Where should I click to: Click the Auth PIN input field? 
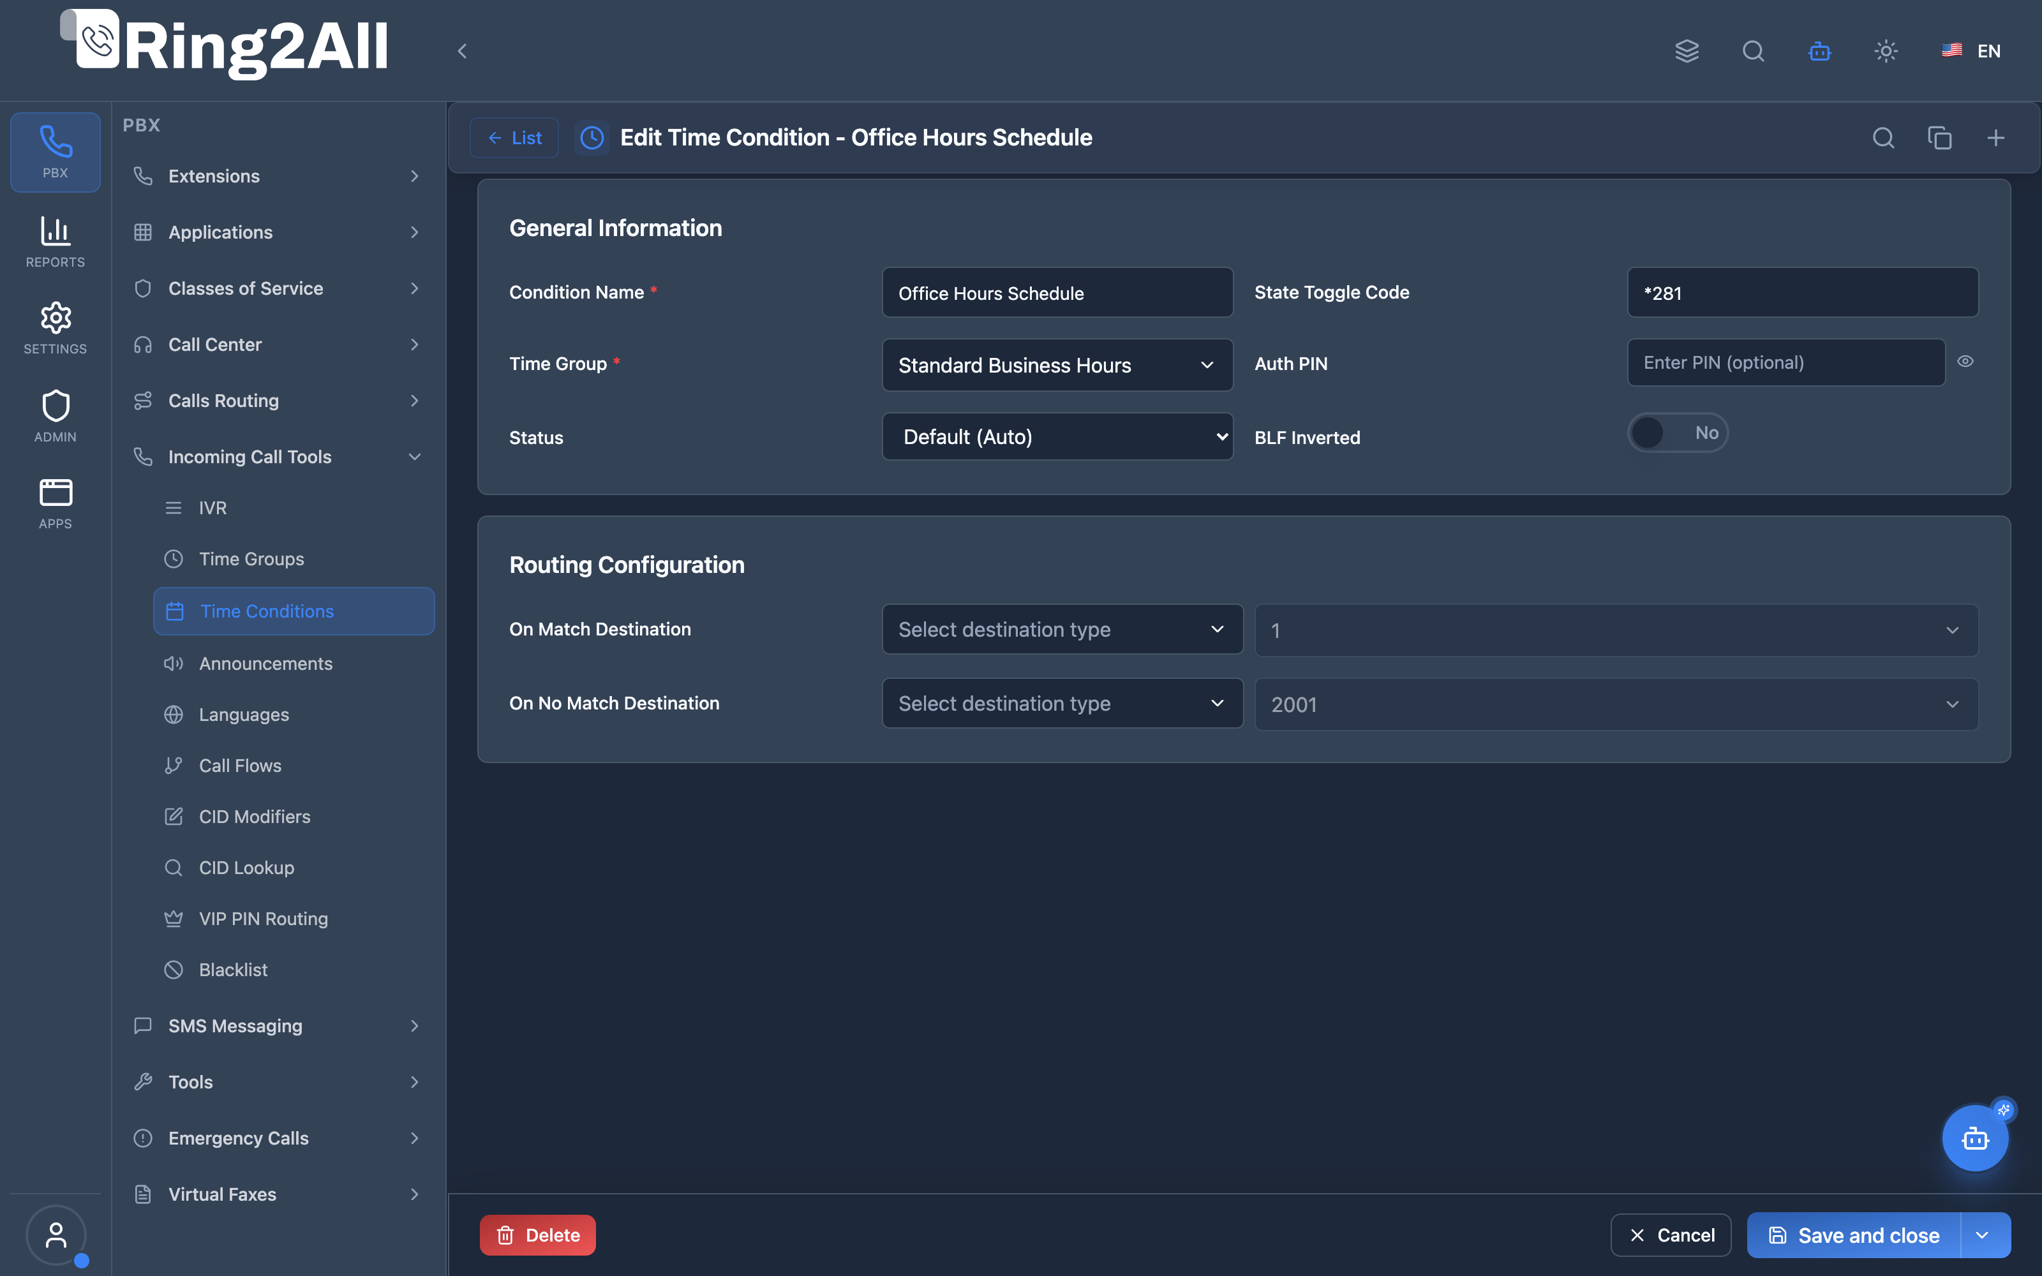click(1785, 362)
